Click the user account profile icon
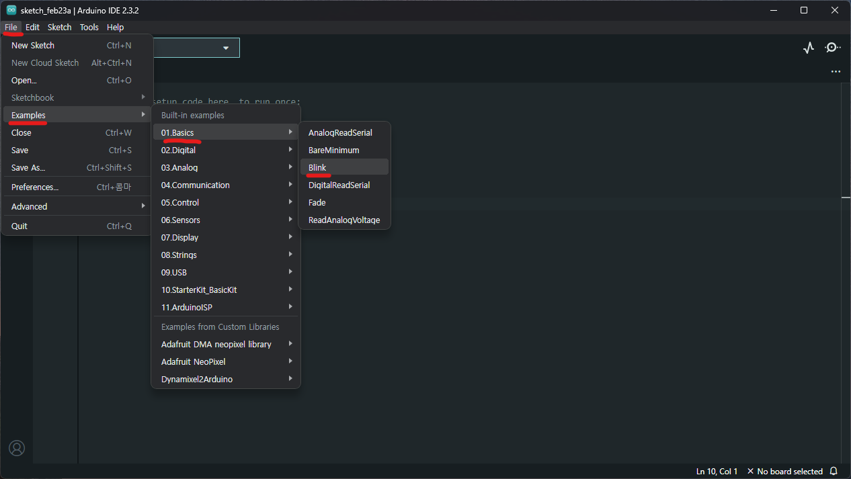 point(17,448)
